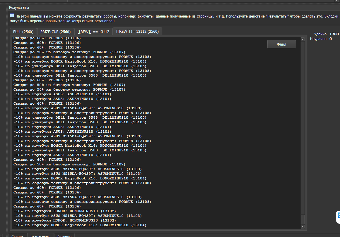Click the Файл button
The height and width of the screenshot is (237, 340).
[x=281, y=44]
